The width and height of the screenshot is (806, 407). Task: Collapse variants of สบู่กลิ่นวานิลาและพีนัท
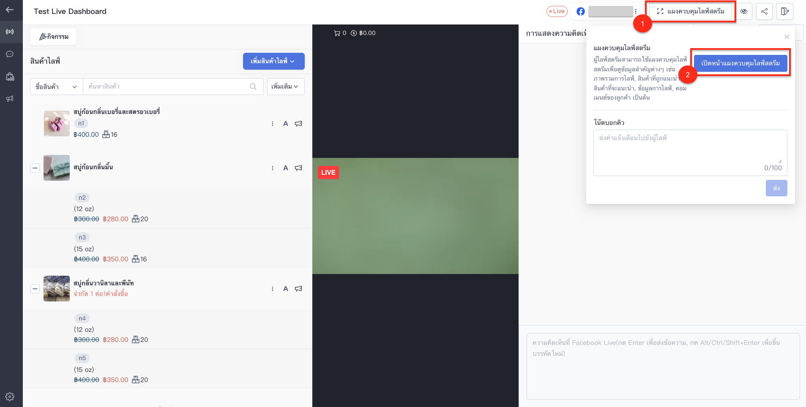(x=35, y=289)
